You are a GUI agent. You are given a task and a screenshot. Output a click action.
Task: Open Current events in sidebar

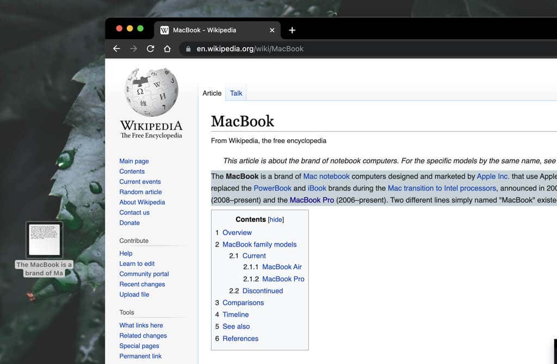pyautogui.click(x=140, y=182)
